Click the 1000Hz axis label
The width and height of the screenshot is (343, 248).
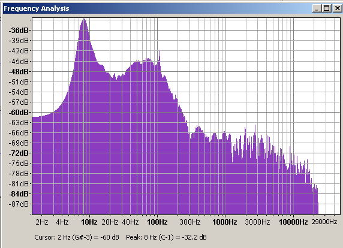point(225,222)
